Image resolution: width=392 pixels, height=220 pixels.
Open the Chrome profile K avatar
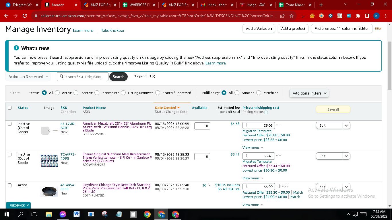click(377, 16)
